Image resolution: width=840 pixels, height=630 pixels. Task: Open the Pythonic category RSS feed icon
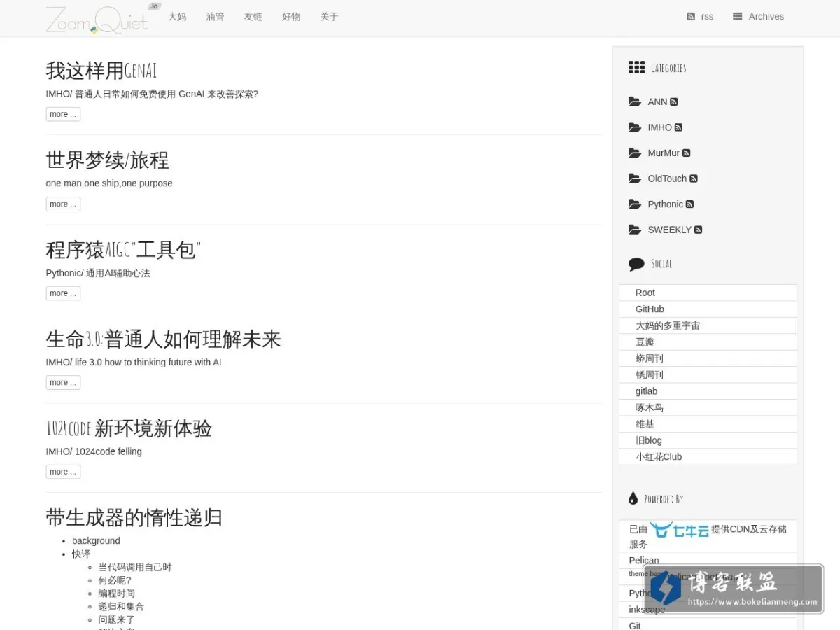(x=689, y=204)
